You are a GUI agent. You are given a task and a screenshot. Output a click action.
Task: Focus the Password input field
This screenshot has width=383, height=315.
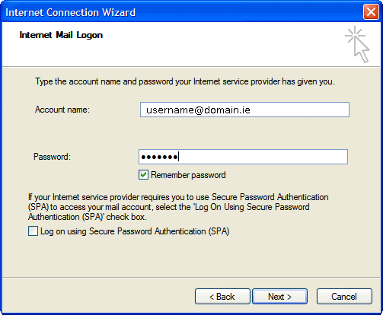tap(243, 157)
